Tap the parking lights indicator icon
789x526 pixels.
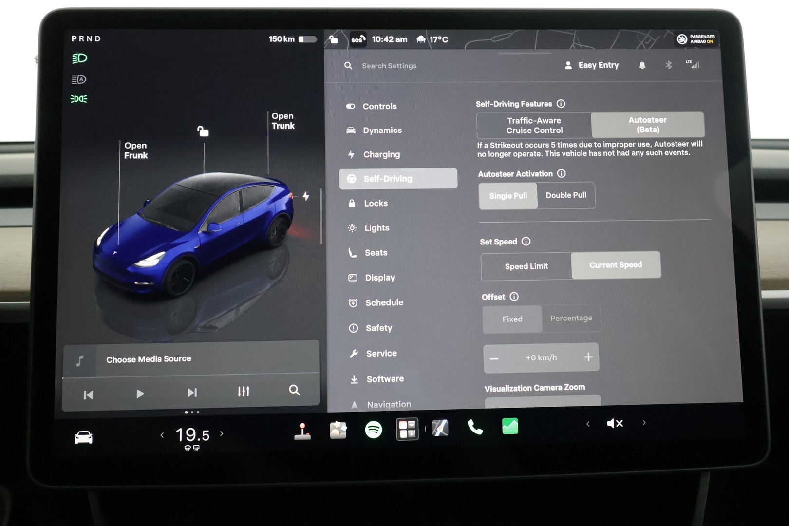tap(79, 99)
